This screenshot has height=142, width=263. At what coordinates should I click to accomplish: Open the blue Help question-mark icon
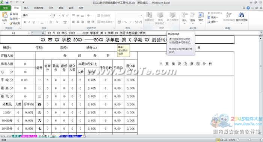(x=248, y=8)
